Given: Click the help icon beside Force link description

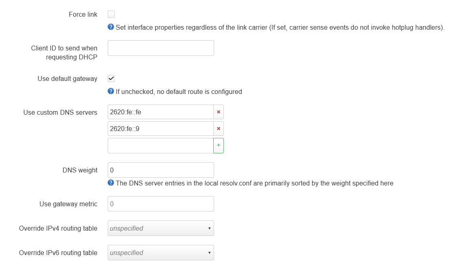Looking at the screenshot, I should tap(111, 27).
